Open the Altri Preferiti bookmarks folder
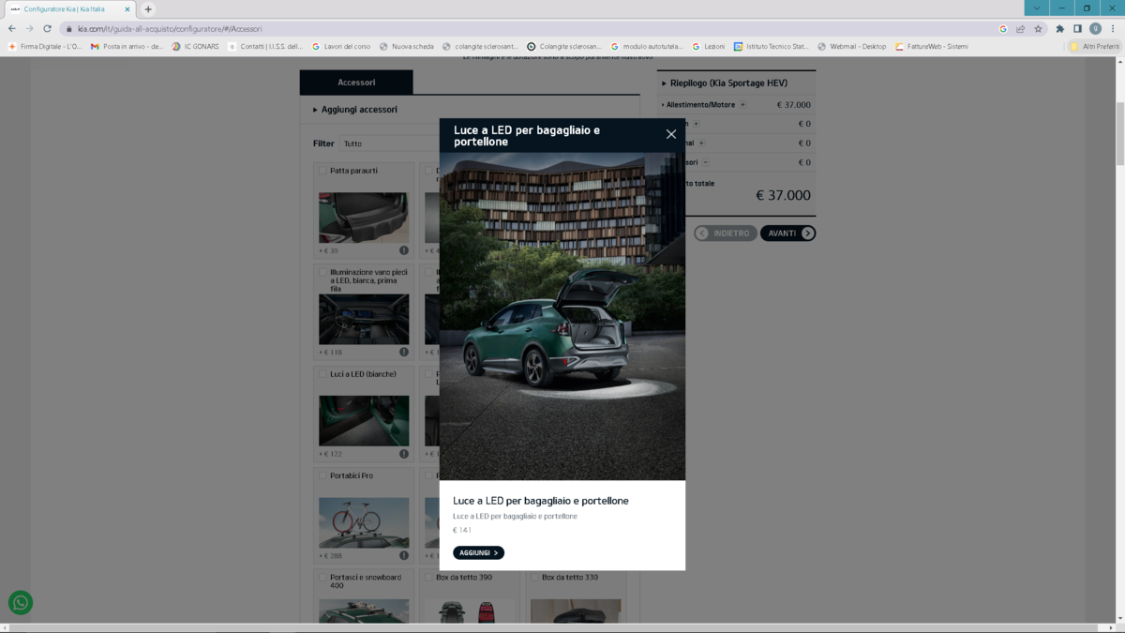 click(x=1095, y=46)
